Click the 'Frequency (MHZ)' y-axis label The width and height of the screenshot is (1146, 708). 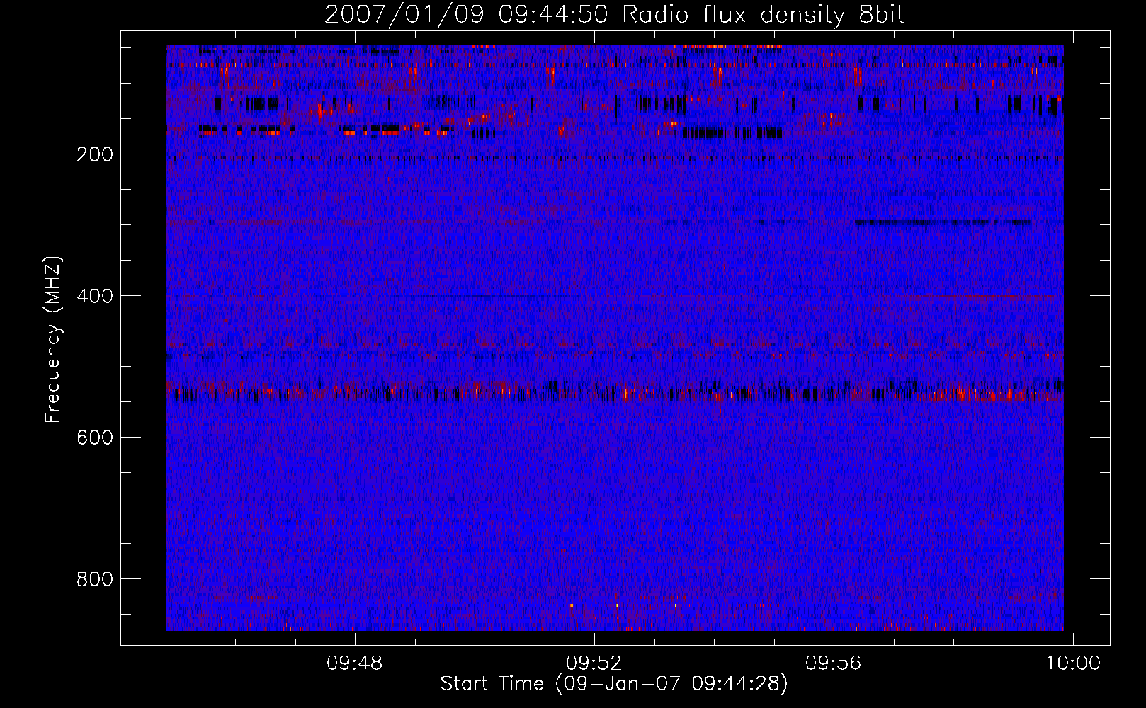tap(53, 340)
